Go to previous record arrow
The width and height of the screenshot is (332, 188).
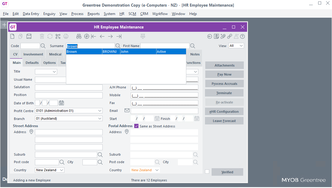(102, 36)
